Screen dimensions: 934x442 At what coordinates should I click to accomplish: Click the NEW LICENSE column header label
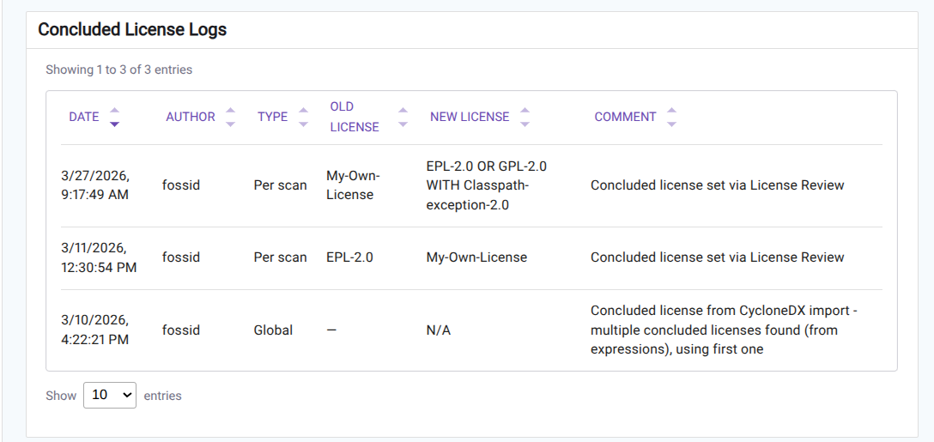point(470,117)
